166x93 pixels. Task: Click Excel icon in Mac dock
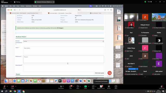click(x=89, y=81)
